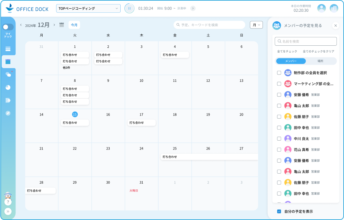Image resolution: width=344 pixels, height=220 pixels.
Task: Uncheck 自分の予定を表示 checkbox
Action: coord(279,211)
